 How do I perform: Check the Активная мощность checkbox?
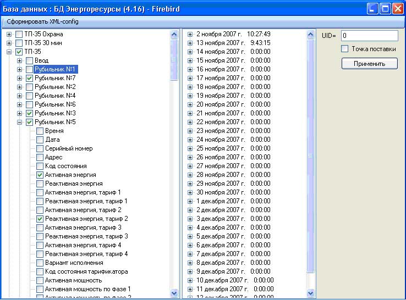pyautogui.click(x=40, y=280)
